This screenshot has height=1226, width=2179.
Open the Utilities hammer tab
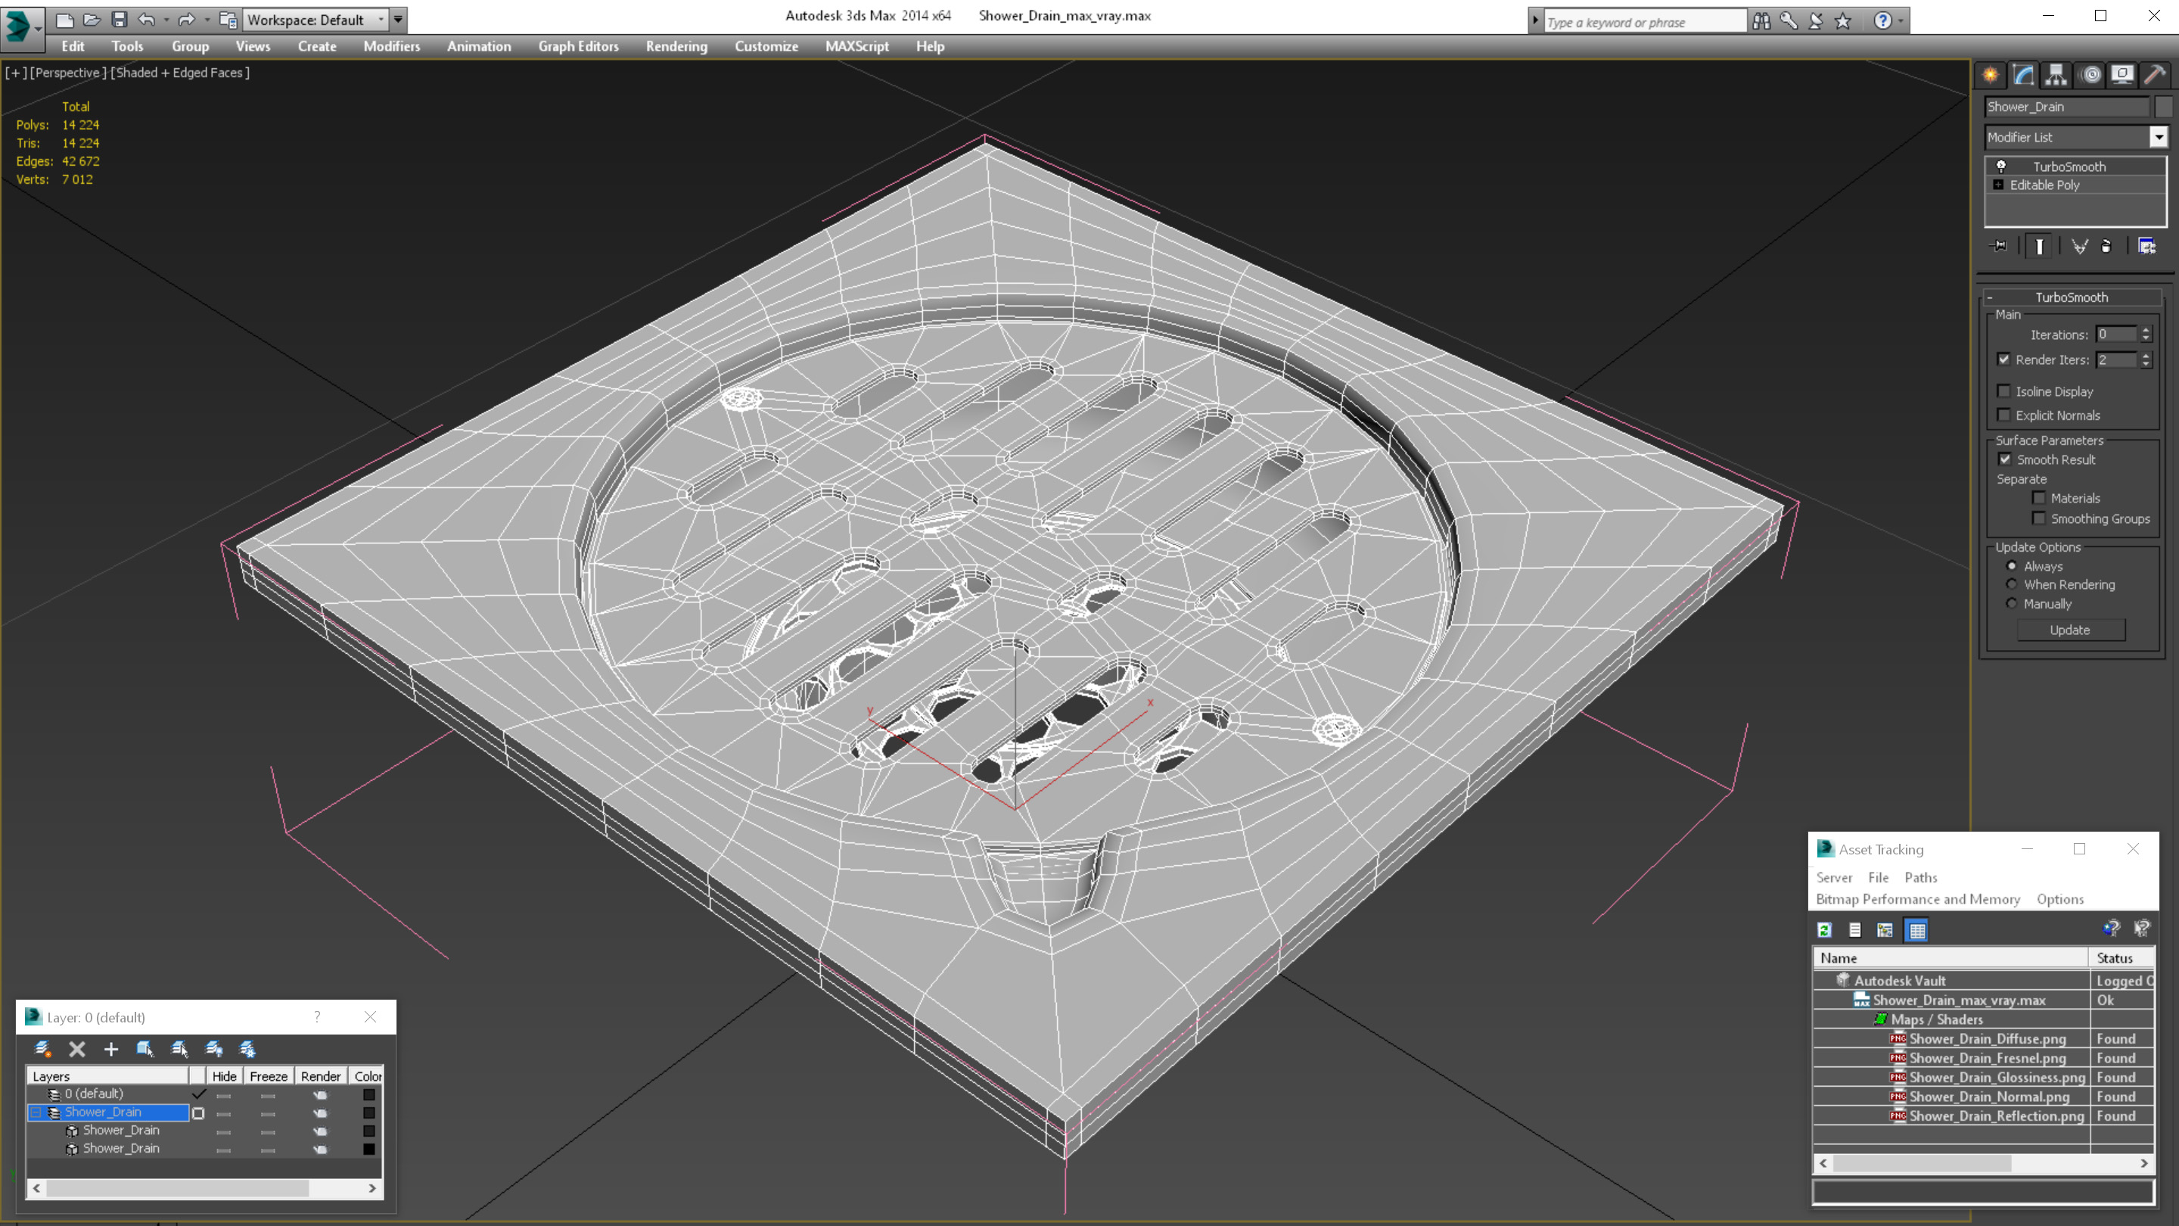[x=2155, y=76]
